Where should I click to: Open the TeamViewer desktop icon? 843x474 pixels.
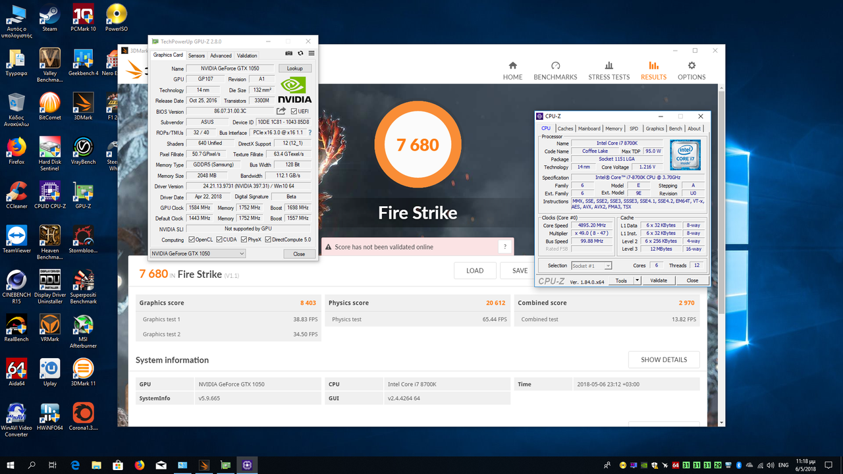[x=16, y=239]
